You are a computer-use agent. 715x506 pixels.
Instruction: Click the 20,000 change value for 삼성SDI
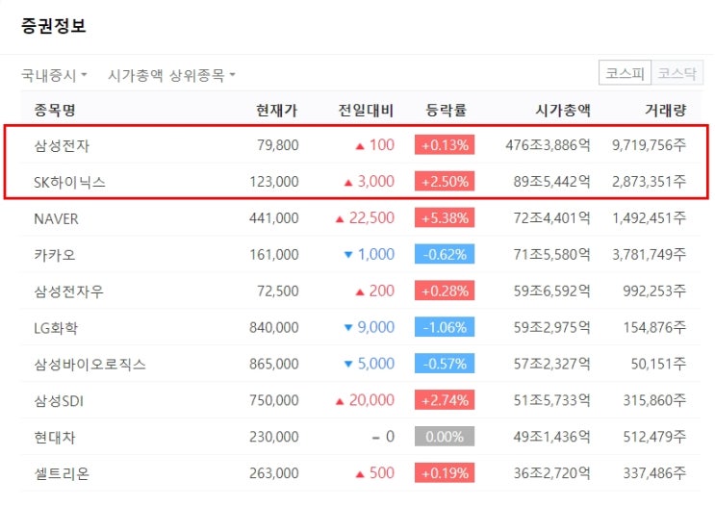tap(371, 400)
